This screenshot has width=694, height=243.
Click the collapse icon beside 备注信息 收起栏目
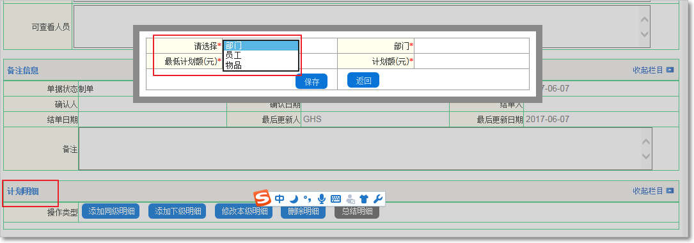(x=670, y=70)
